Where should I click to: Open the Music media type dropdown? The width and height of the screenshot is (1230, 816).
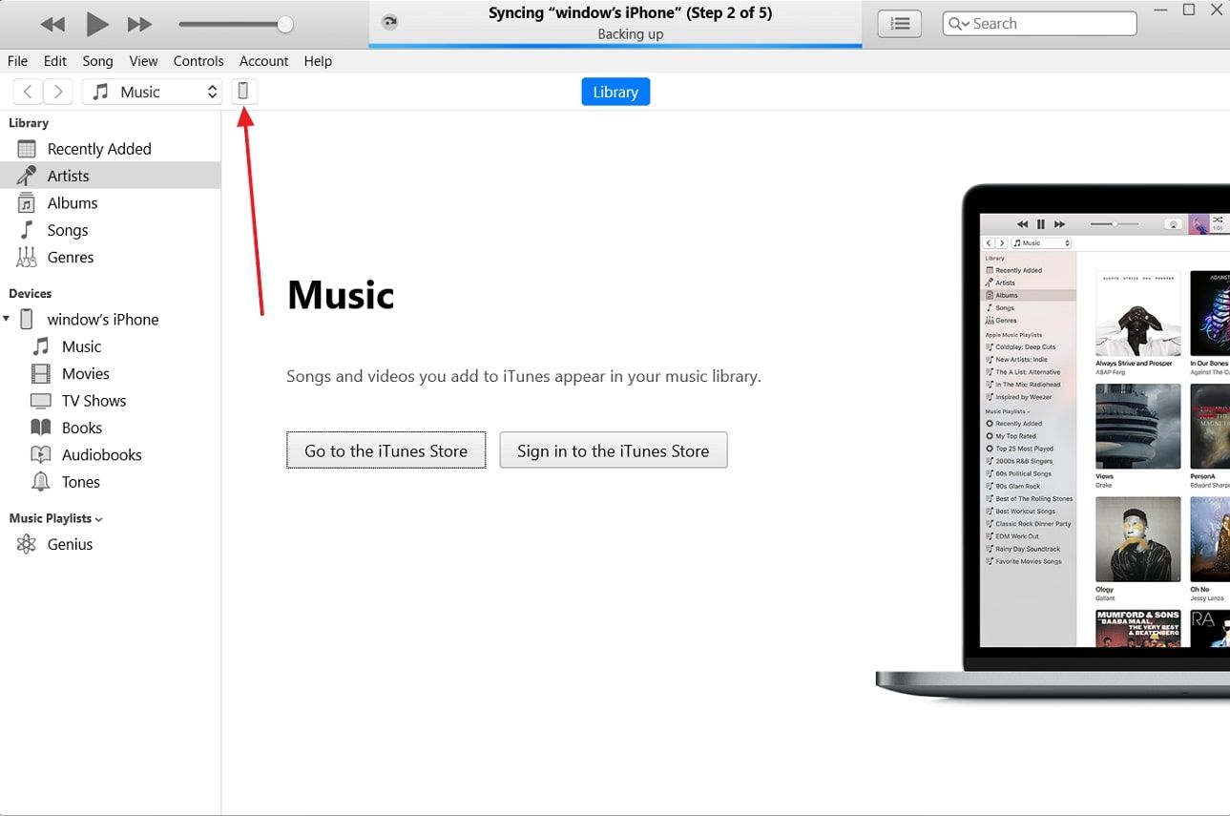point(153,92)
